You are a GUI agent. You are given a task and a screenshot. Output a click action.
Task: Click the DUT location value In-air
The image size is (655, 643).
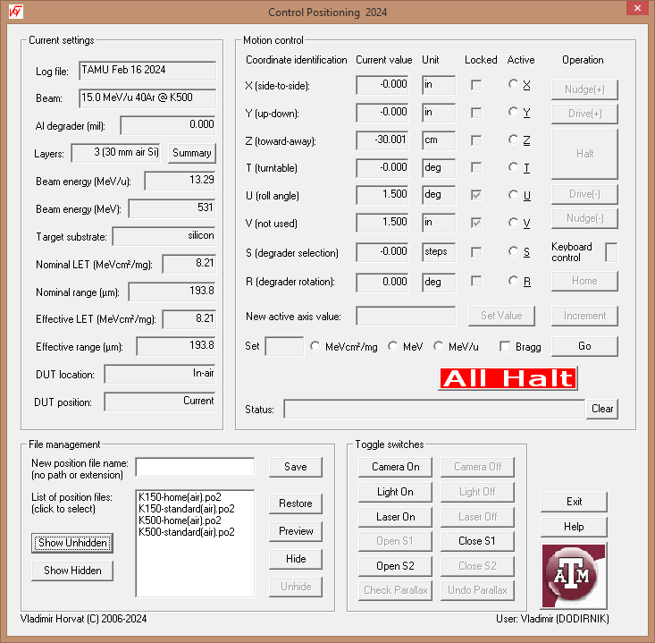pos(160,374)
